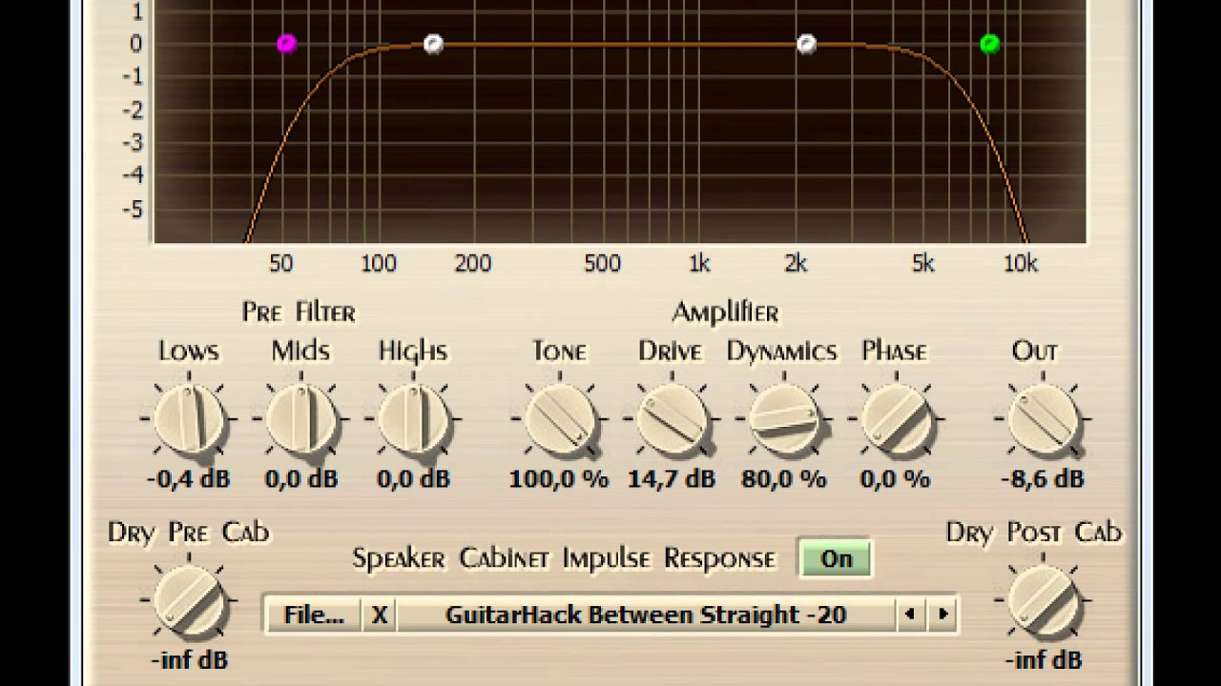Click the Mids pre filter knob

pos(301,418)
